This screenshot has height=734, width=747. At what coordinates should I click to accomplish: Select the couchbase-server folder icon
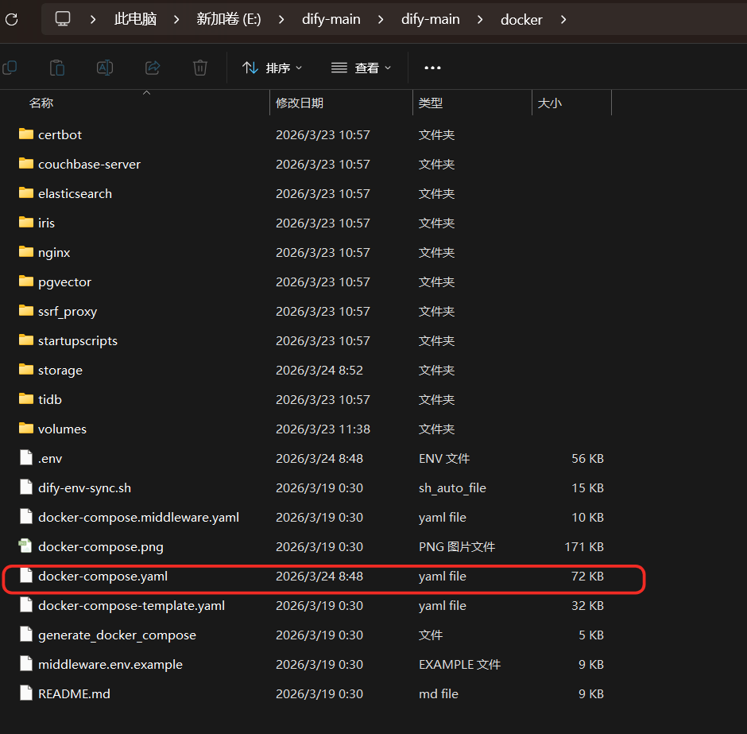coord(26,164)
